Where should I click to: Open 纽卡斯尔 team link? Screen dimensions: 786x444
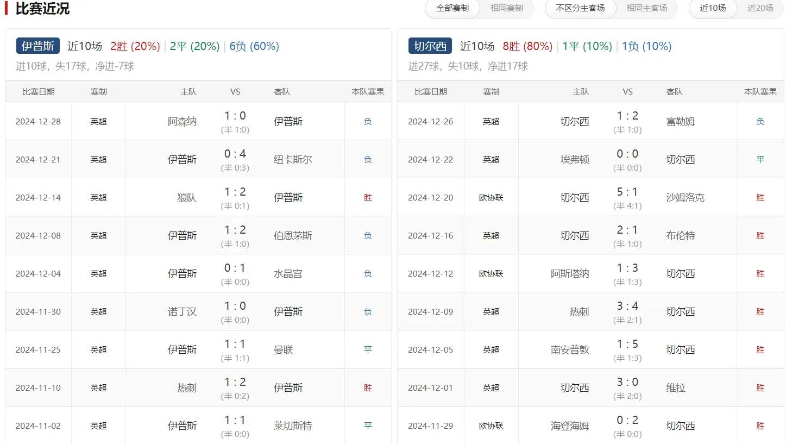[293, 159]
